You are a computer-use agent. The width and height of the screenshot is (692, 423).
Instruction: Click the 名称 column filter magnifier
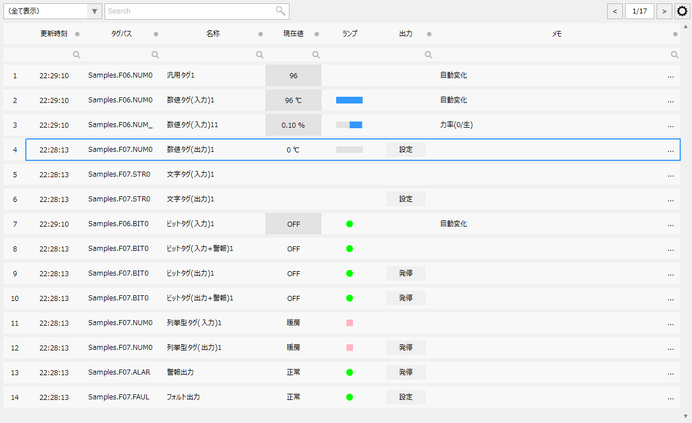(260, 54)
